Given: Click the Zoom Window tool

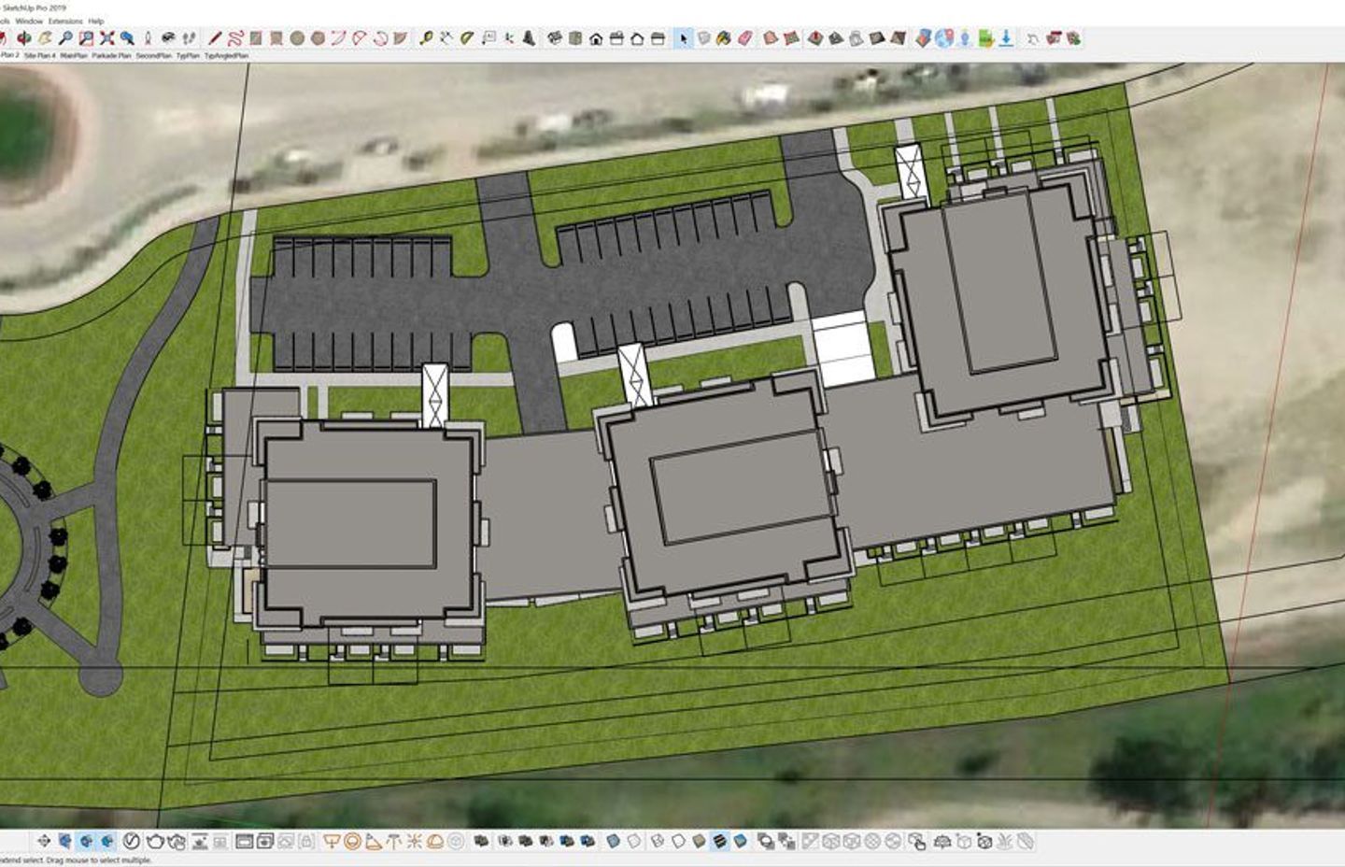Looking at the screenshot, I should [x=88, y=37].
